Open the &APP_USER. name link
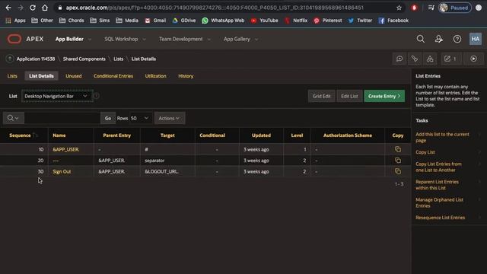This screenshot has width=487, height=274. pyautogui.click(x=66, y=149)
